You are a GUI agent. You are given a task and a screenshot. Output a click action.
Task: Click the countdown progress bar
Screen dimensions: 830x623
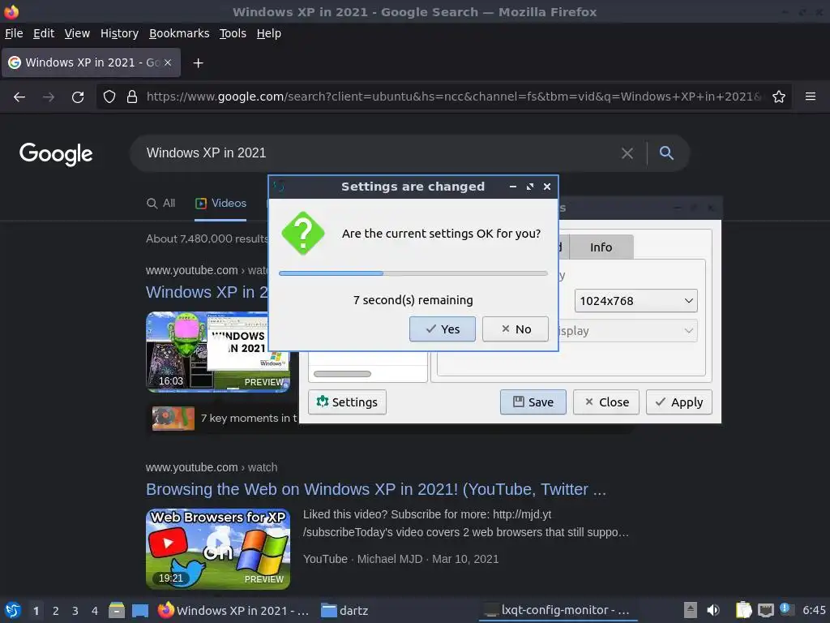(413, 273)
